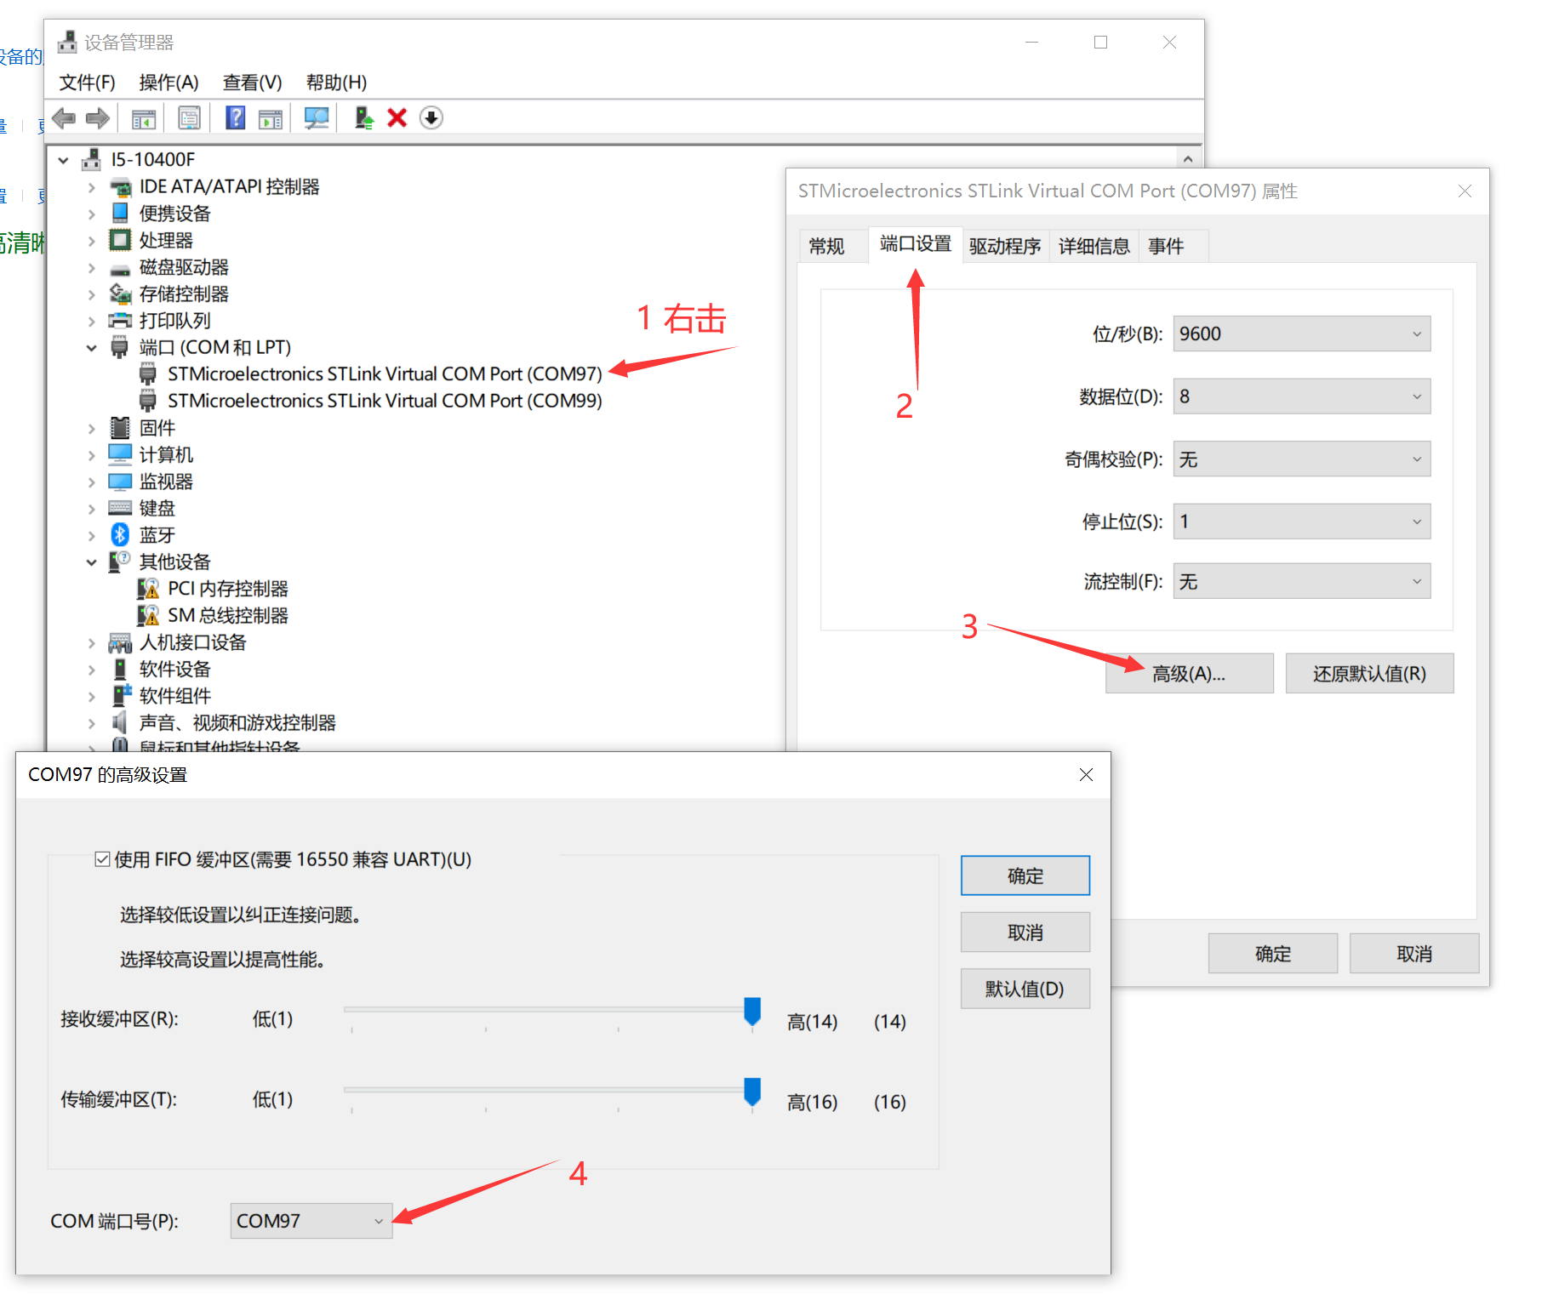Click the Back arrow toolbar icon

click(64, 118)
